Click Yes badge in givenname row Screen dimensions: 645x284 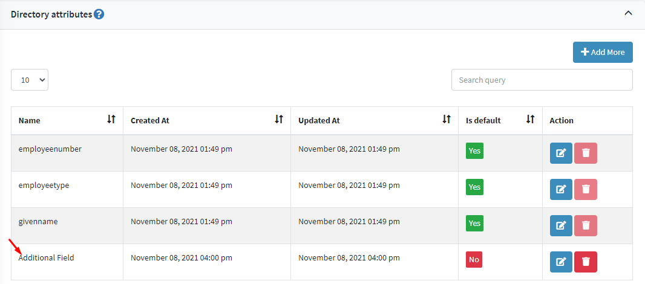point(474,224)
